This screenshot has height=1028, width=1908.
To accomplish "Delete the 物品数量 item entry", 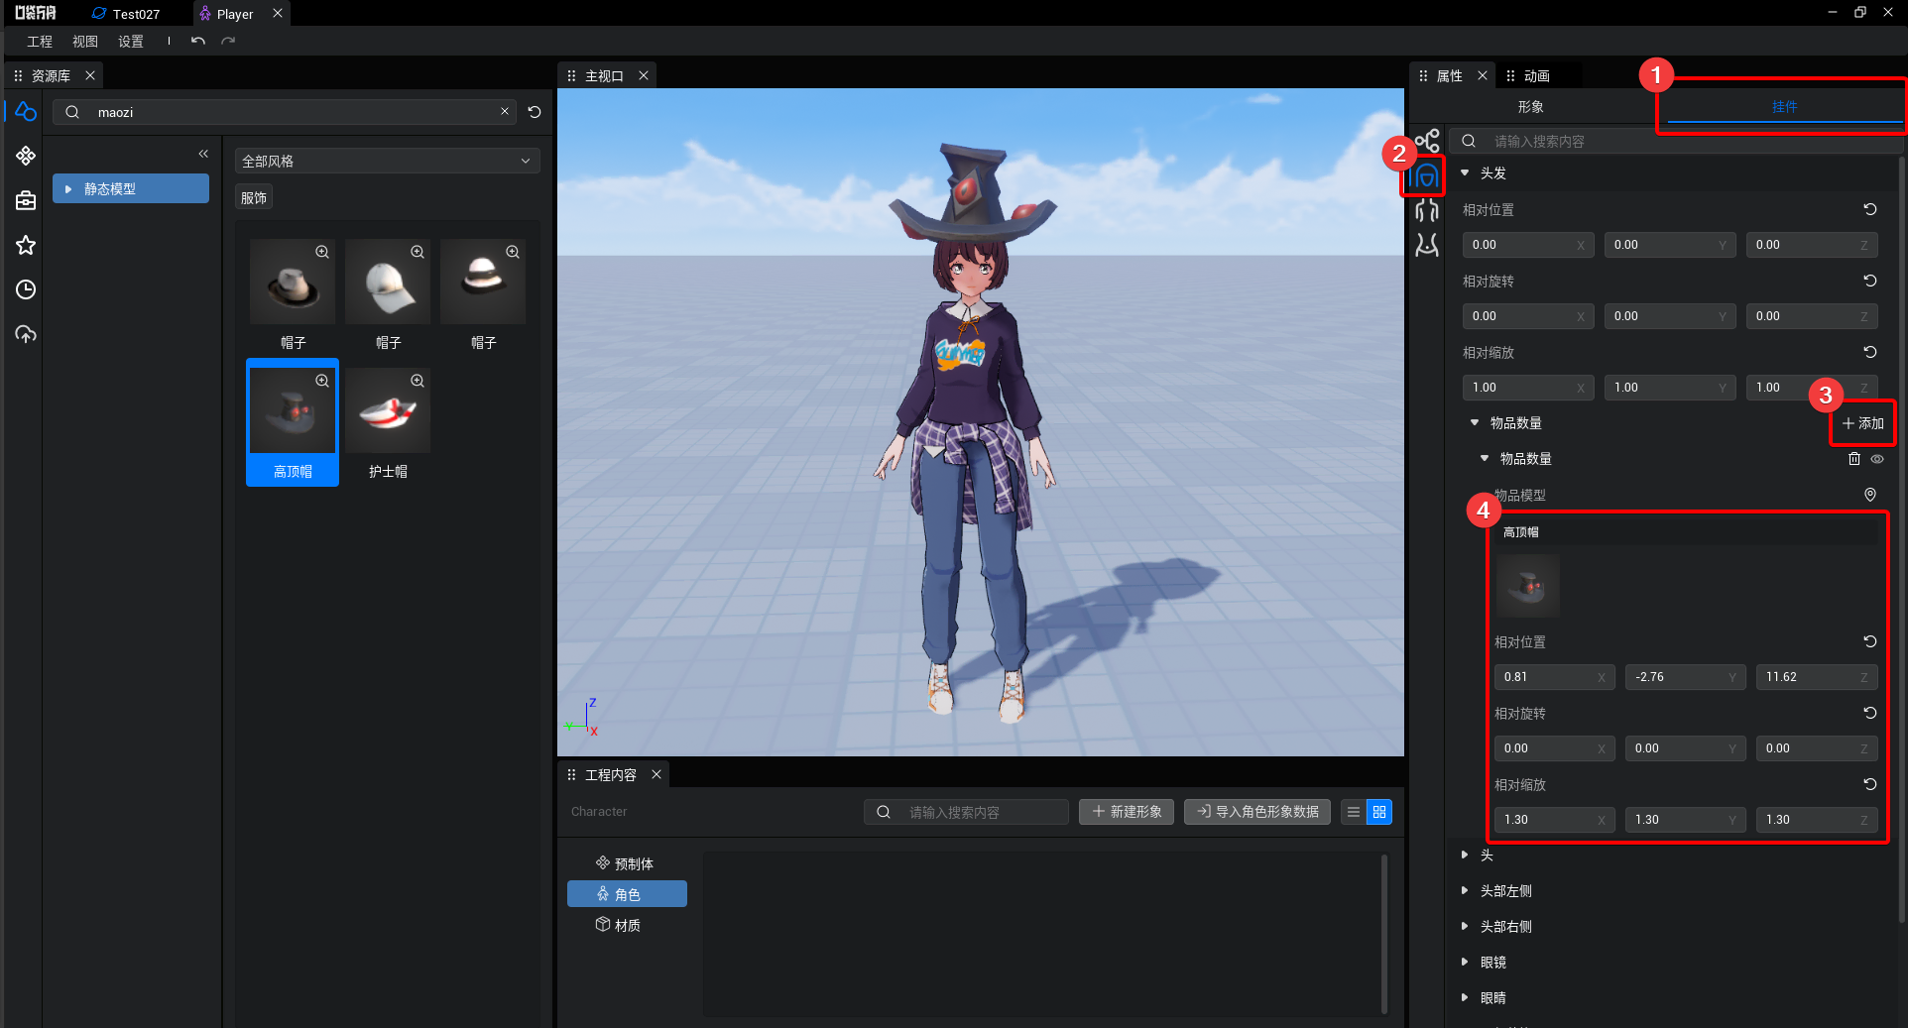I will click(x=1854, y=458).
